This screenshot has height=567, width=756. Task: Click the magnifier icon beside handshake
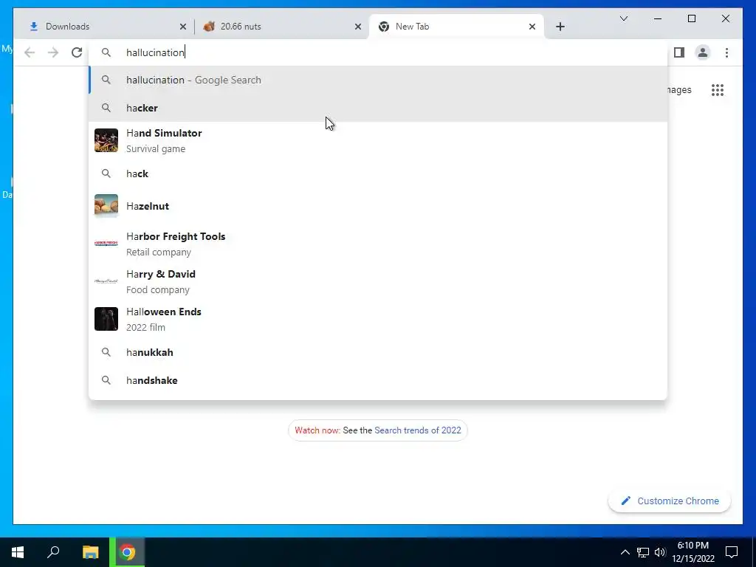(106, 380)
